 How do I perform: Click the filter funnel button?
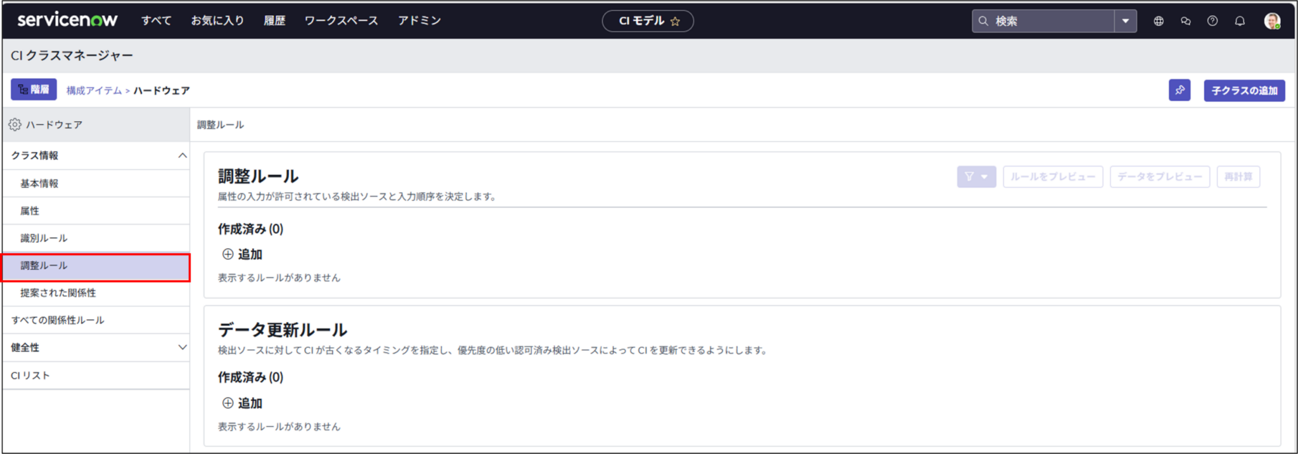click(x=976, y=177)
